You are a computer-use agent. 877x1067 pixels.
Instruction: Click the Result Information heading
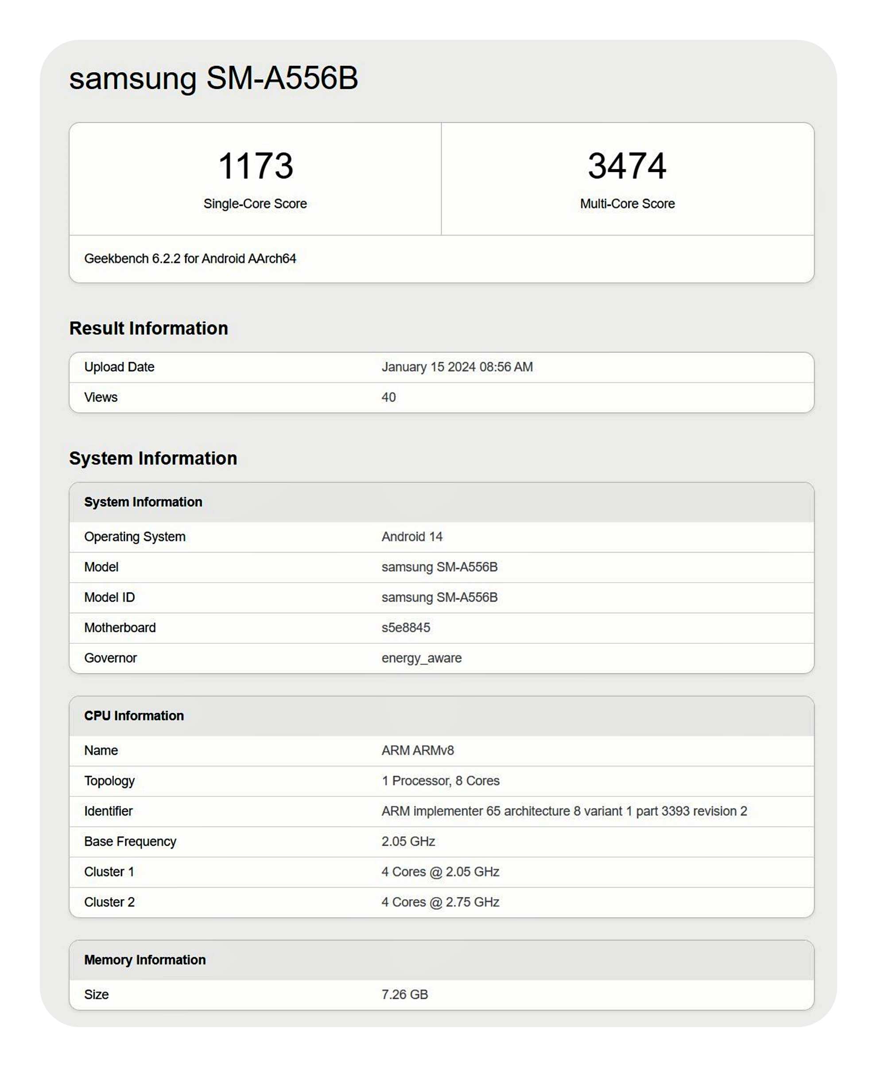coord(148,328)
